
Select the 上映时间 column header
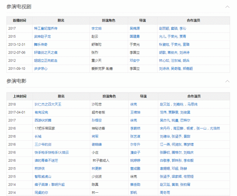point(20,96)
